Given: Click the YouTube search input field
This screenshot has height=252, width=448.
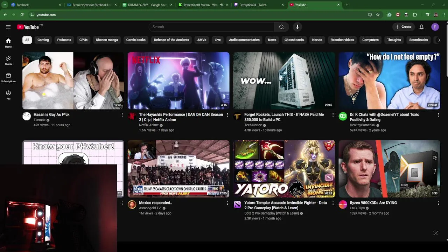Looking at the screenshot, I should [x=211, y=27].
